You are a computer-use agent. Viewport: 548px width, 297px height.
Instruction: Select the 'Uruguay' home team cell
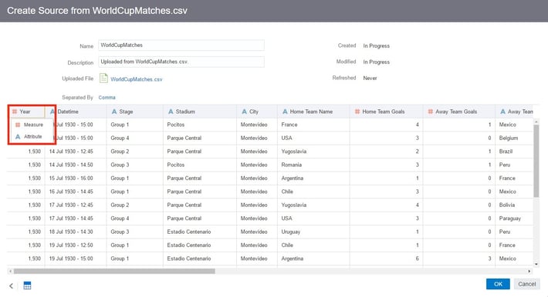click(x=313, y=232)
